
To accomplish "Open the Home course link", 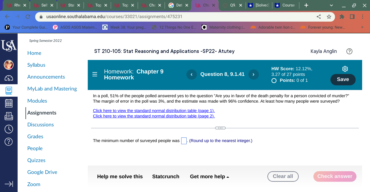I will pos(34,53).
